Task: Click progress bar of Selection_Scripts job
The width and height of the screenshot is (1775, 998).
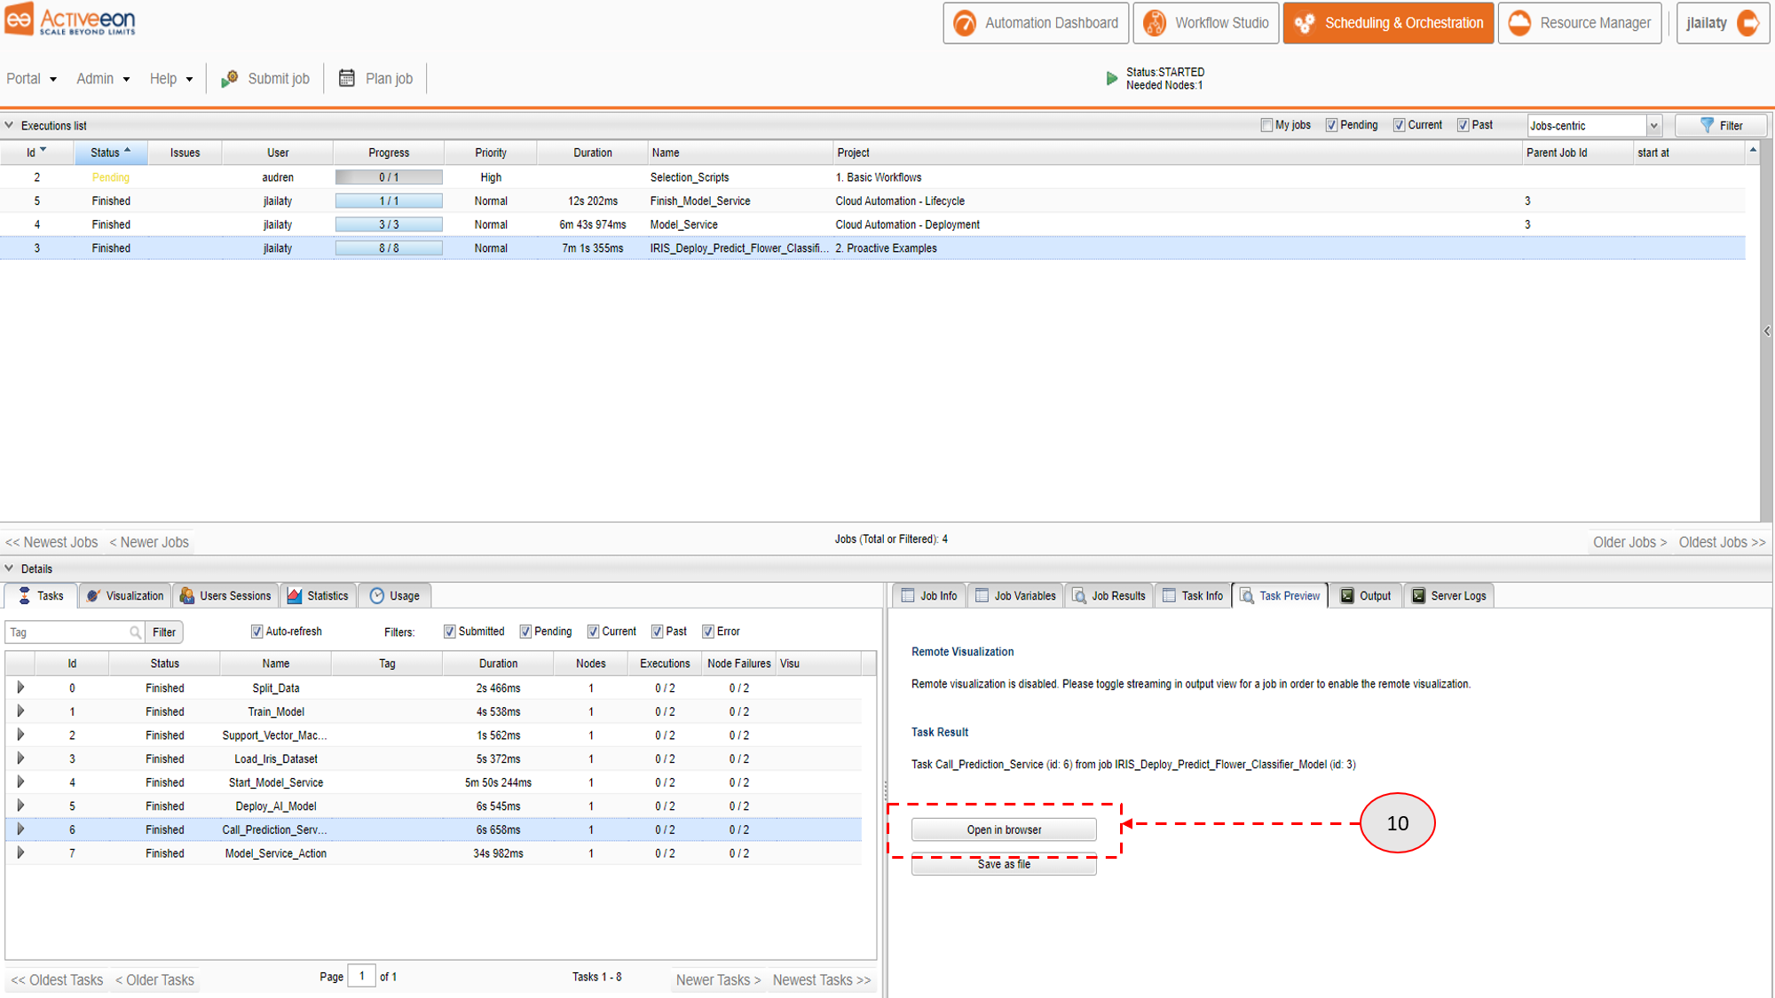Action: click(x=389, y=177)
